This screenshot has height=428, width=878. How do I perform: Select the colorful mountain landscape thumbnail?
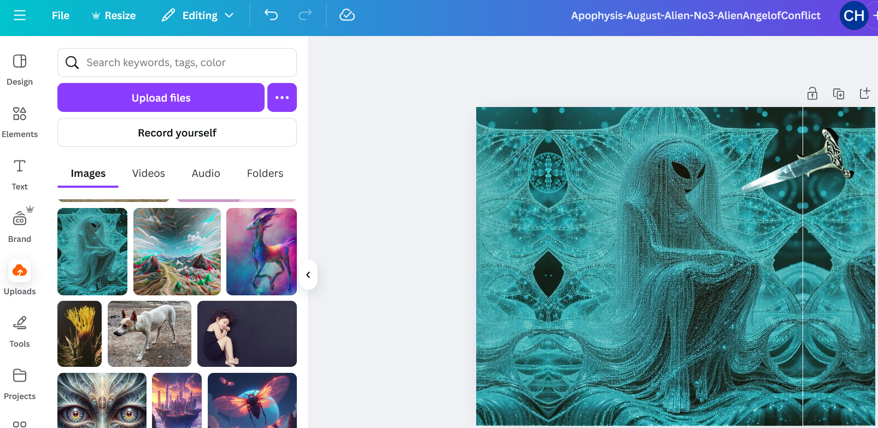click(177, 252)
